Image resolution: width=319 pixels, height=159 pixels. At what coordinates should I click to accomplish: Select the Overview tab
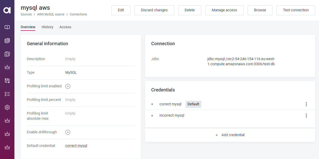pos(28,27)
